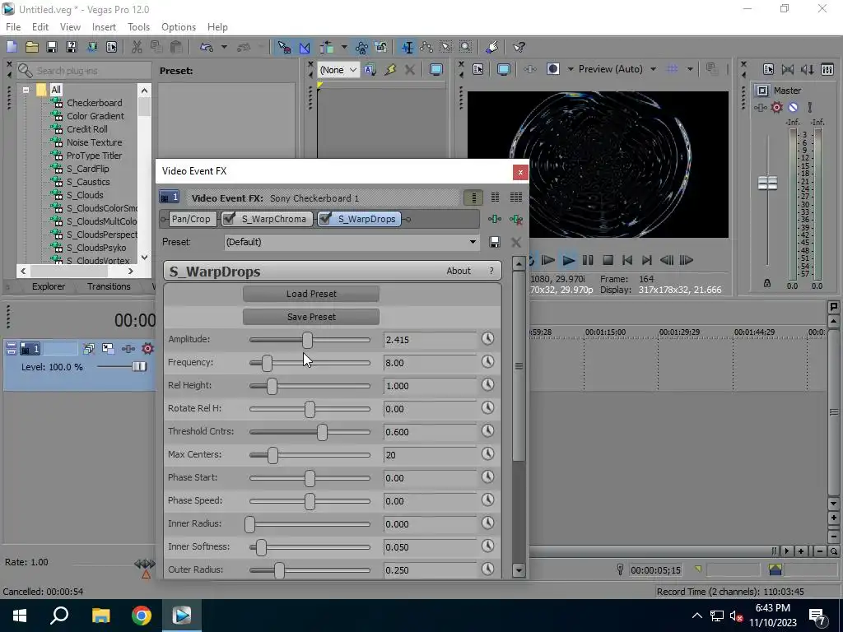Click the preview on external monitor icon
Viewport: 843px width, 632px height.
point(503,69)
